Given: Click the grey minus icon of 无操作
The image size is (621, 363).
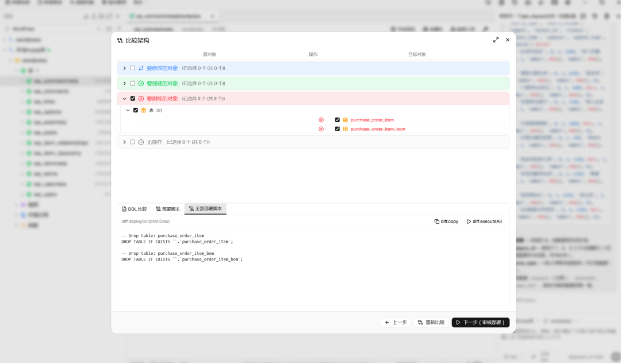Looking at the screenshot, I should 141,142.
